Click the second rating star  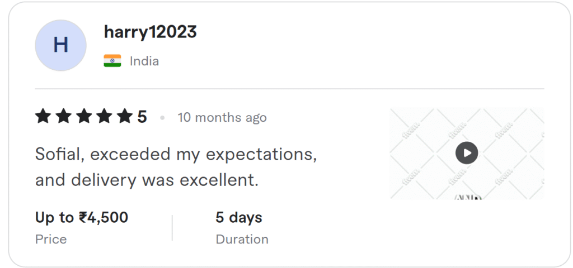63,117
